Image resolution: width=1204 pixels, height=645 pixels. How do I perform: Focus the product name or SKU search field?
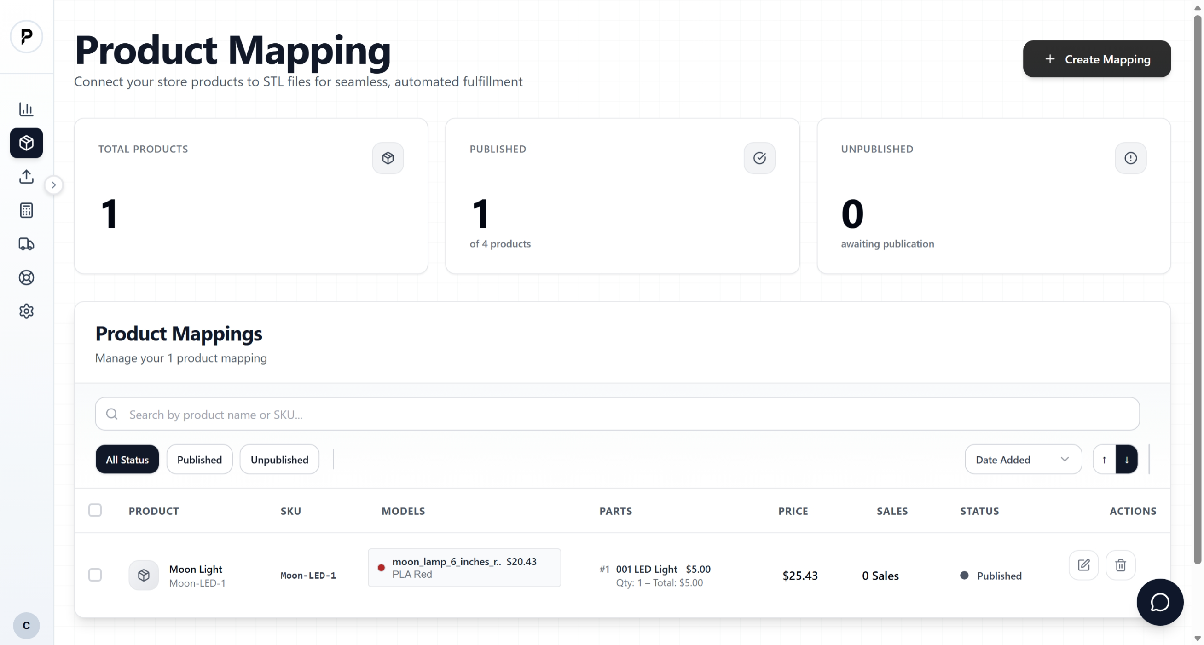(617, 414)
